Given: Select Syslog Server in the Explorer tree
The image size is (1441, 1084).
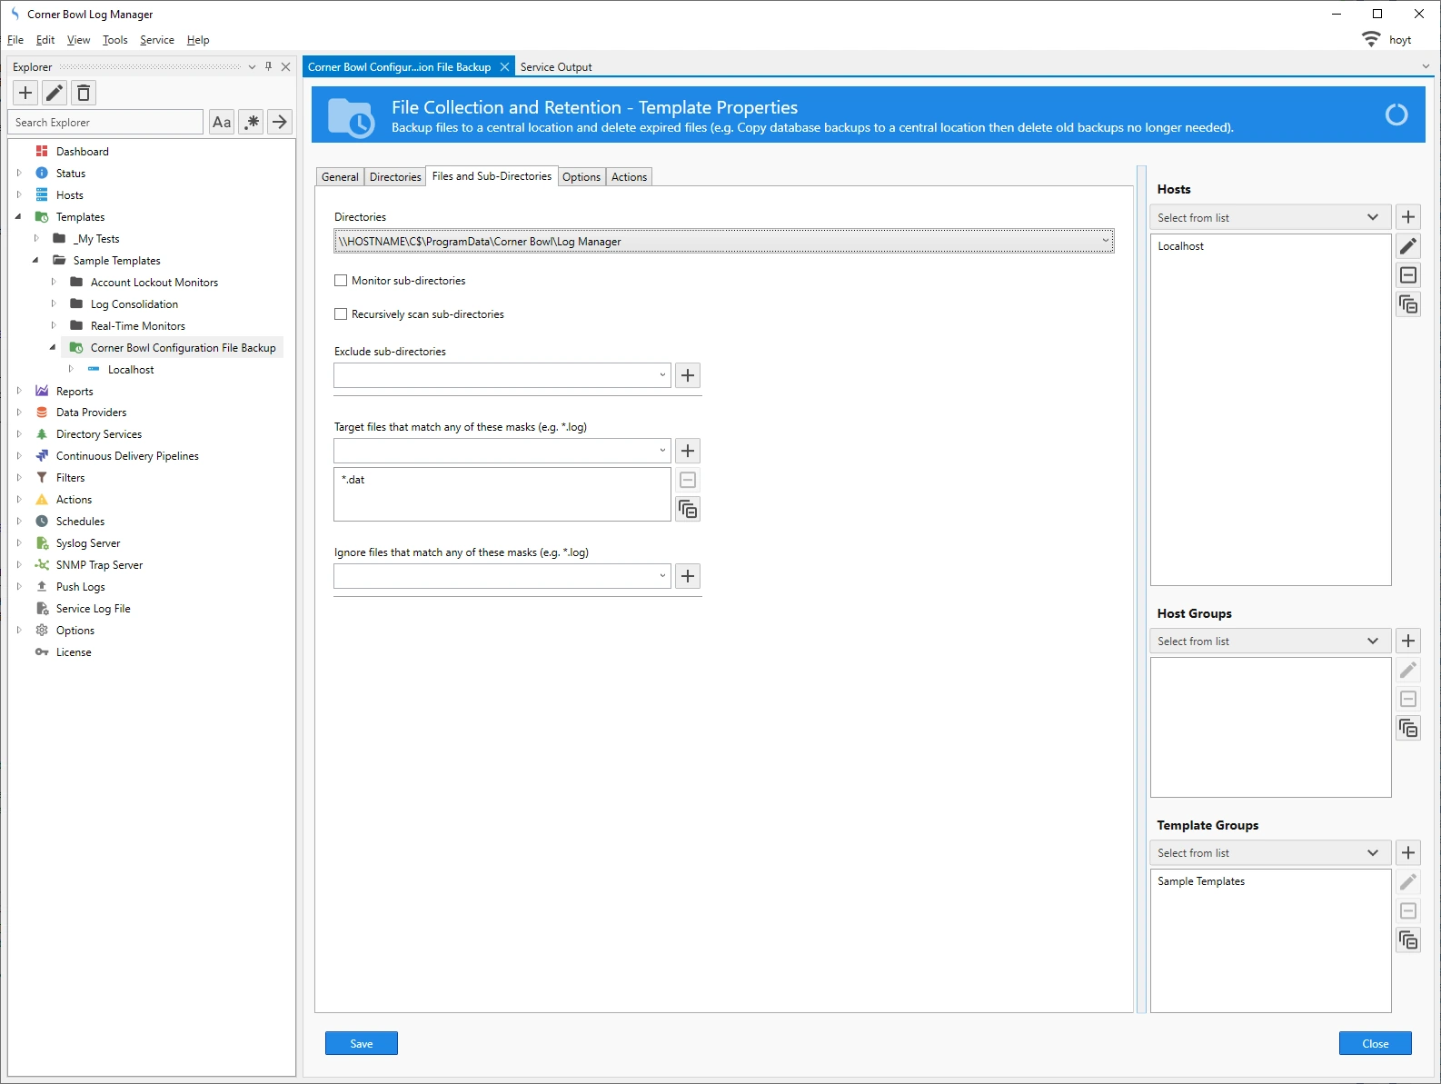Looking at the screenshot, I should tap(88, 543).
